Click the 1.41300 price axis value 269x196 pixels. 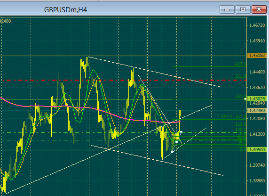tap(257, 134)
